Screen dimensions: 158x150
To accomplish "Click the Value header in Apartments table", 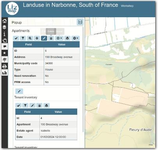I will coord(62,45).
